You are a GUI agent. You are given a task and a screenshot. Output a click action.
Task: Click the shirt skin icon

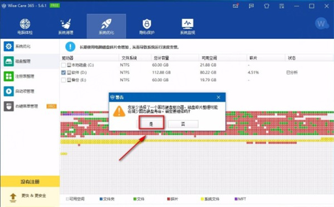click(267, 6)
